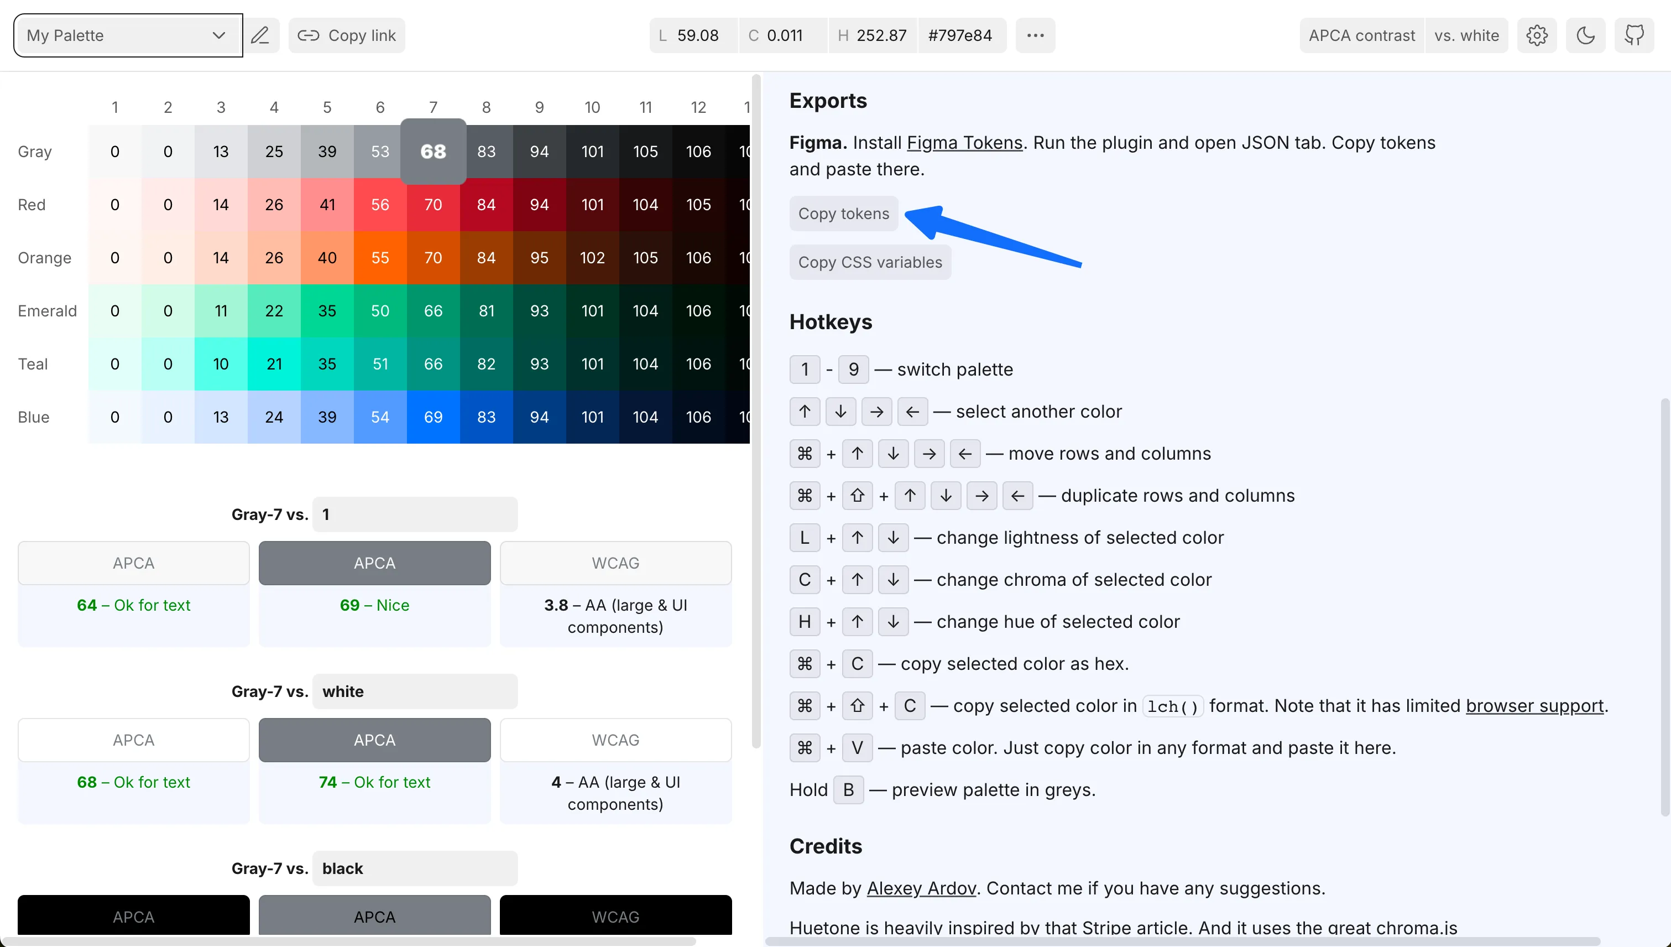The image size is (1671, 947).
Task: Open the Alexey Ardov link
Action: (921, 888)
